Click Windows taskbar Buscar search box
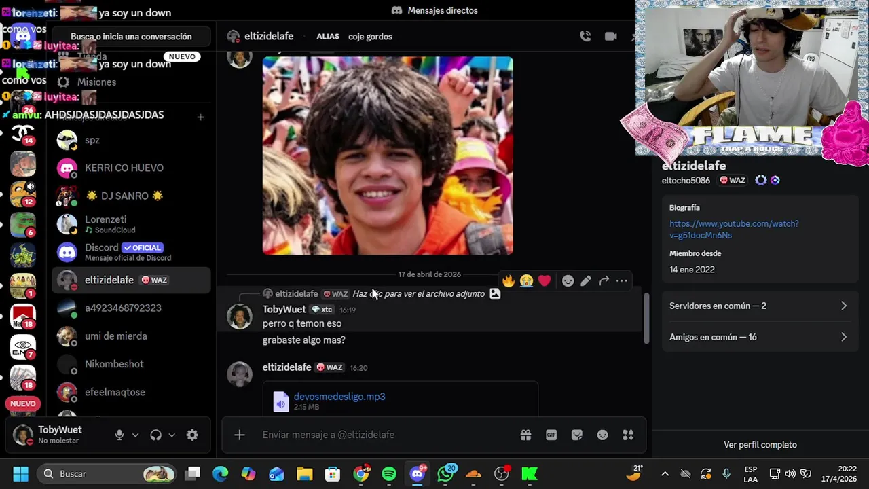 (107, 474)
